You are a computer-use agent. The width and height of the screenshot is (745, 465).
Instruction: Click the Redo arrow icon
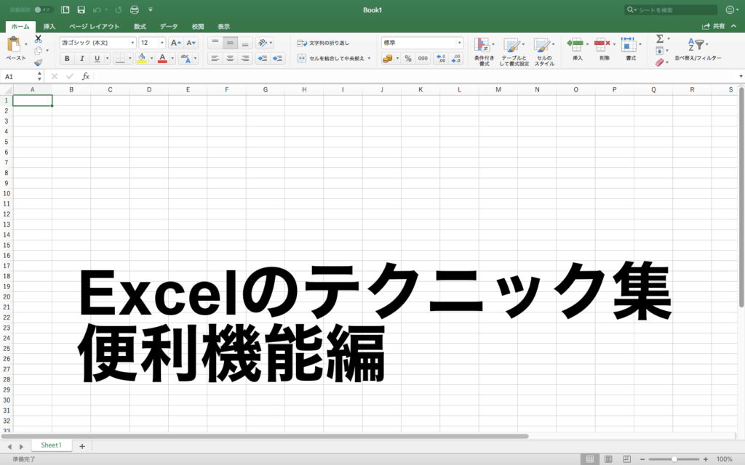tap(119, 9)
